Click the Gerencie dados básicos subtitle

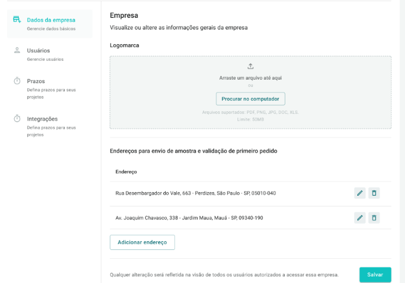(x=51, y=29)
